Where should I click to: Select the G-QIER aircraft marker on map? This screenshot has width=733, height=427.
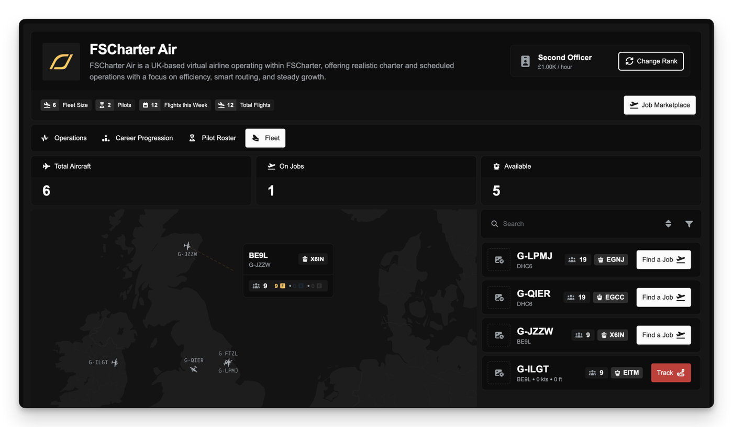194,369
